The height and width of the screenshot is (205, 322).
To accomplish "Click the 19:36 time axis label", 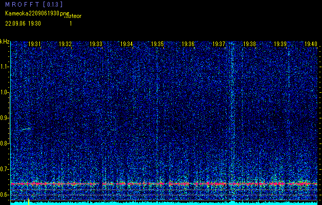I will click(188, 44).
